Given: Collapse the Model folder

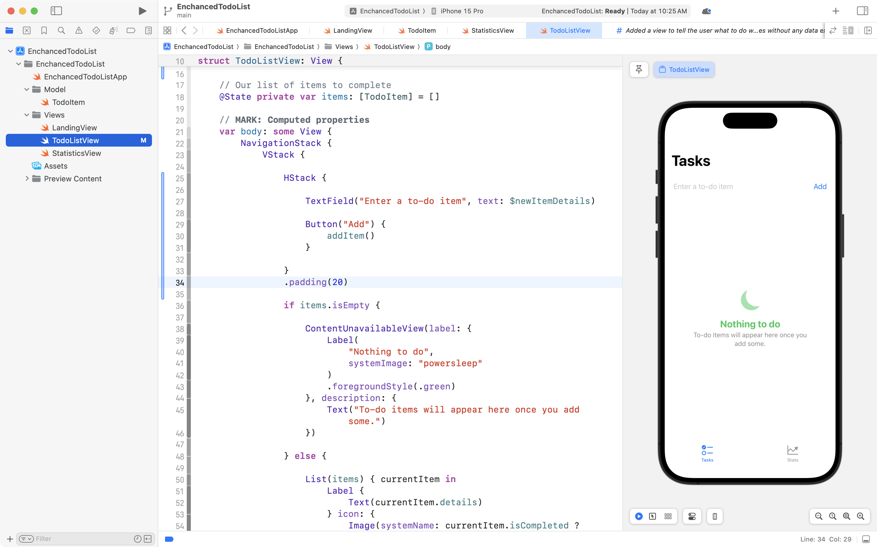Looking at the screenshot, I should click(x=26, y=89).
